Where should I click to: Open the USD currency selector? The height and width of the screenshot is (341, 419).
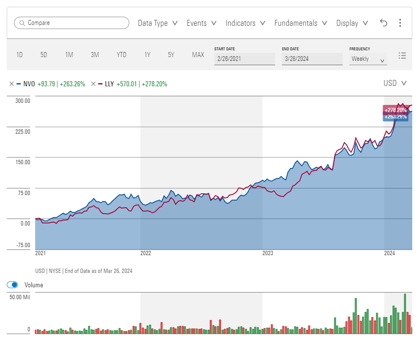point(395,83)
